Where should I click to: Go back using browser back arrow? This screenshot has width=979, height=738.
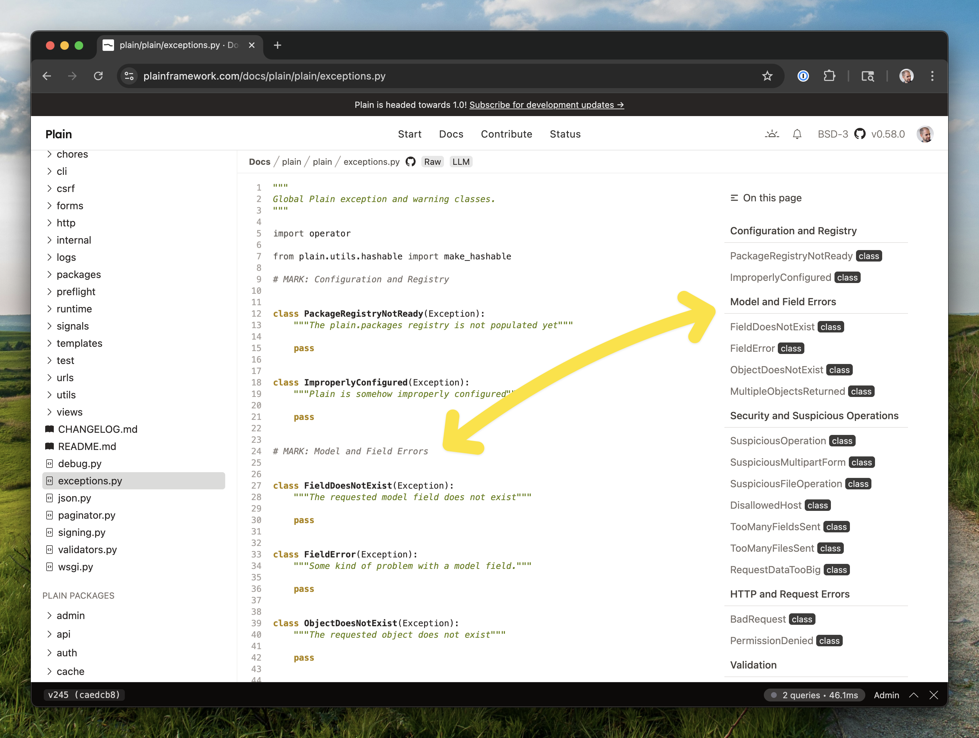pos(47,76)
